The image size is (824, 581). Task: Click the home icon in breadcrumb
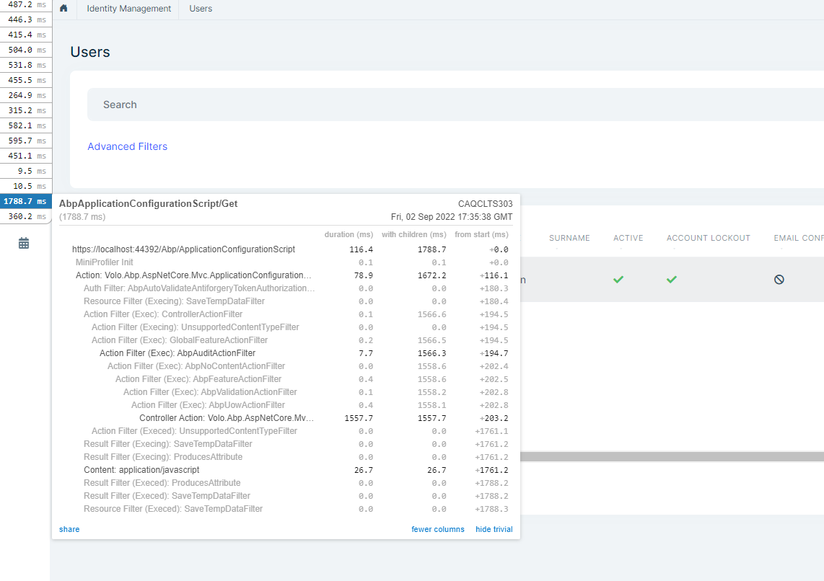pyautogui.click(x=63, y=9)
